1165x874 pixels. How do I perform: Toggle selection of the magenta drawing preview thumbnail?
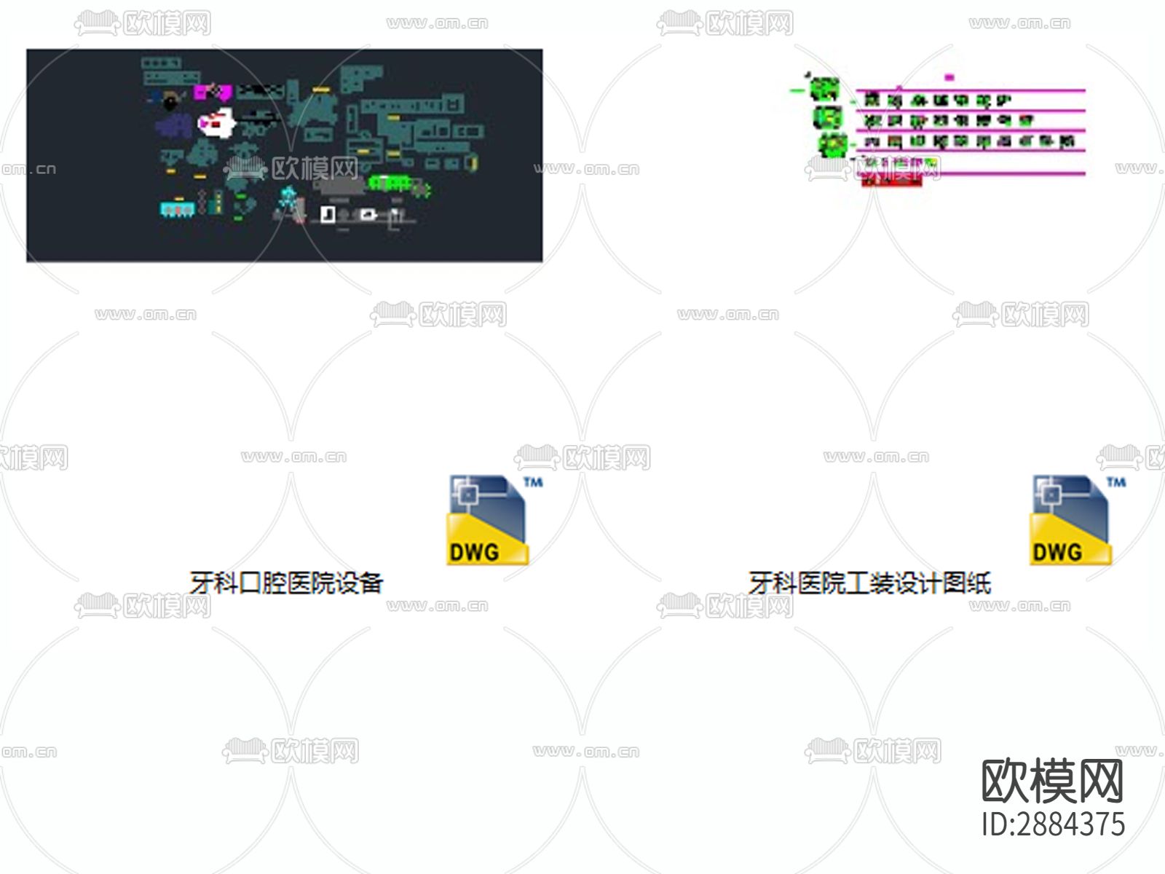(939, 131)
